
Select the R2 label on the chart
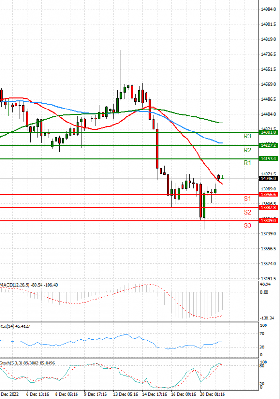click(247, 151)
